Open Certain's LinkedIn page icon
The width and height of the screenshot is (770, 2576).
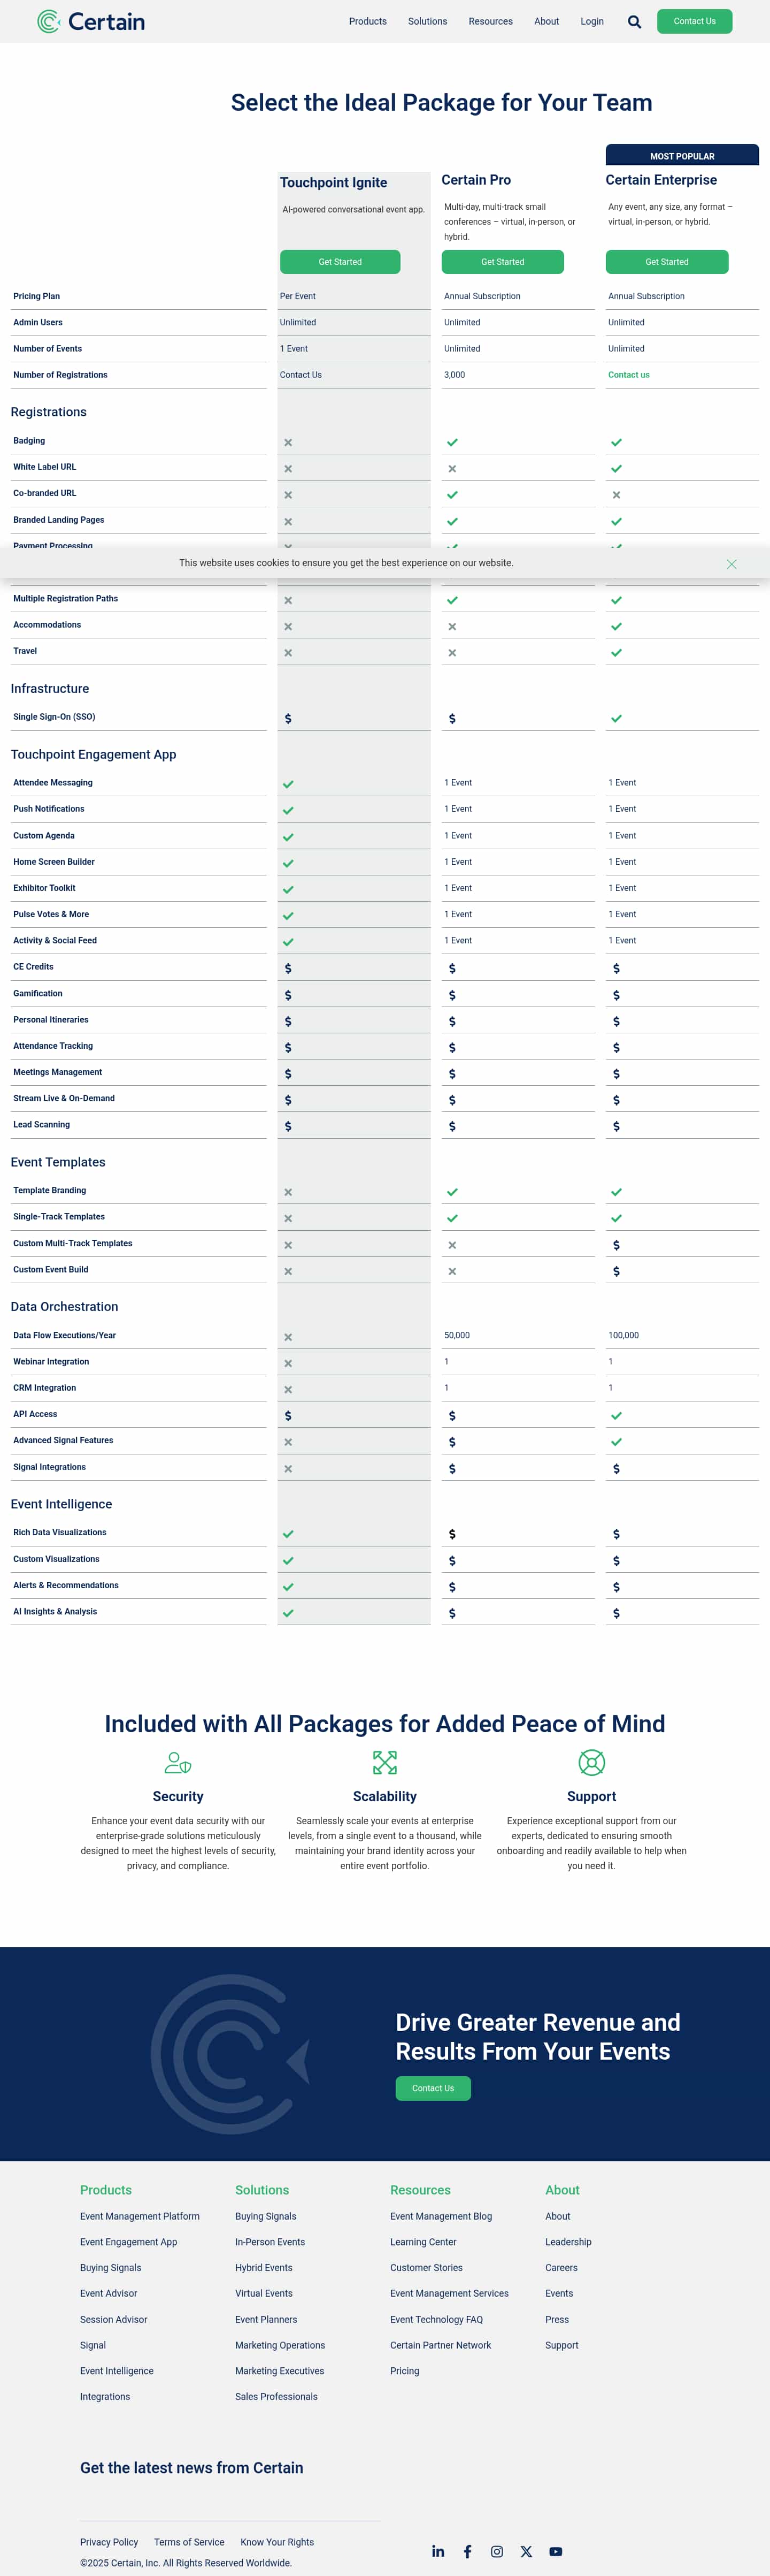click(437, 2551)
